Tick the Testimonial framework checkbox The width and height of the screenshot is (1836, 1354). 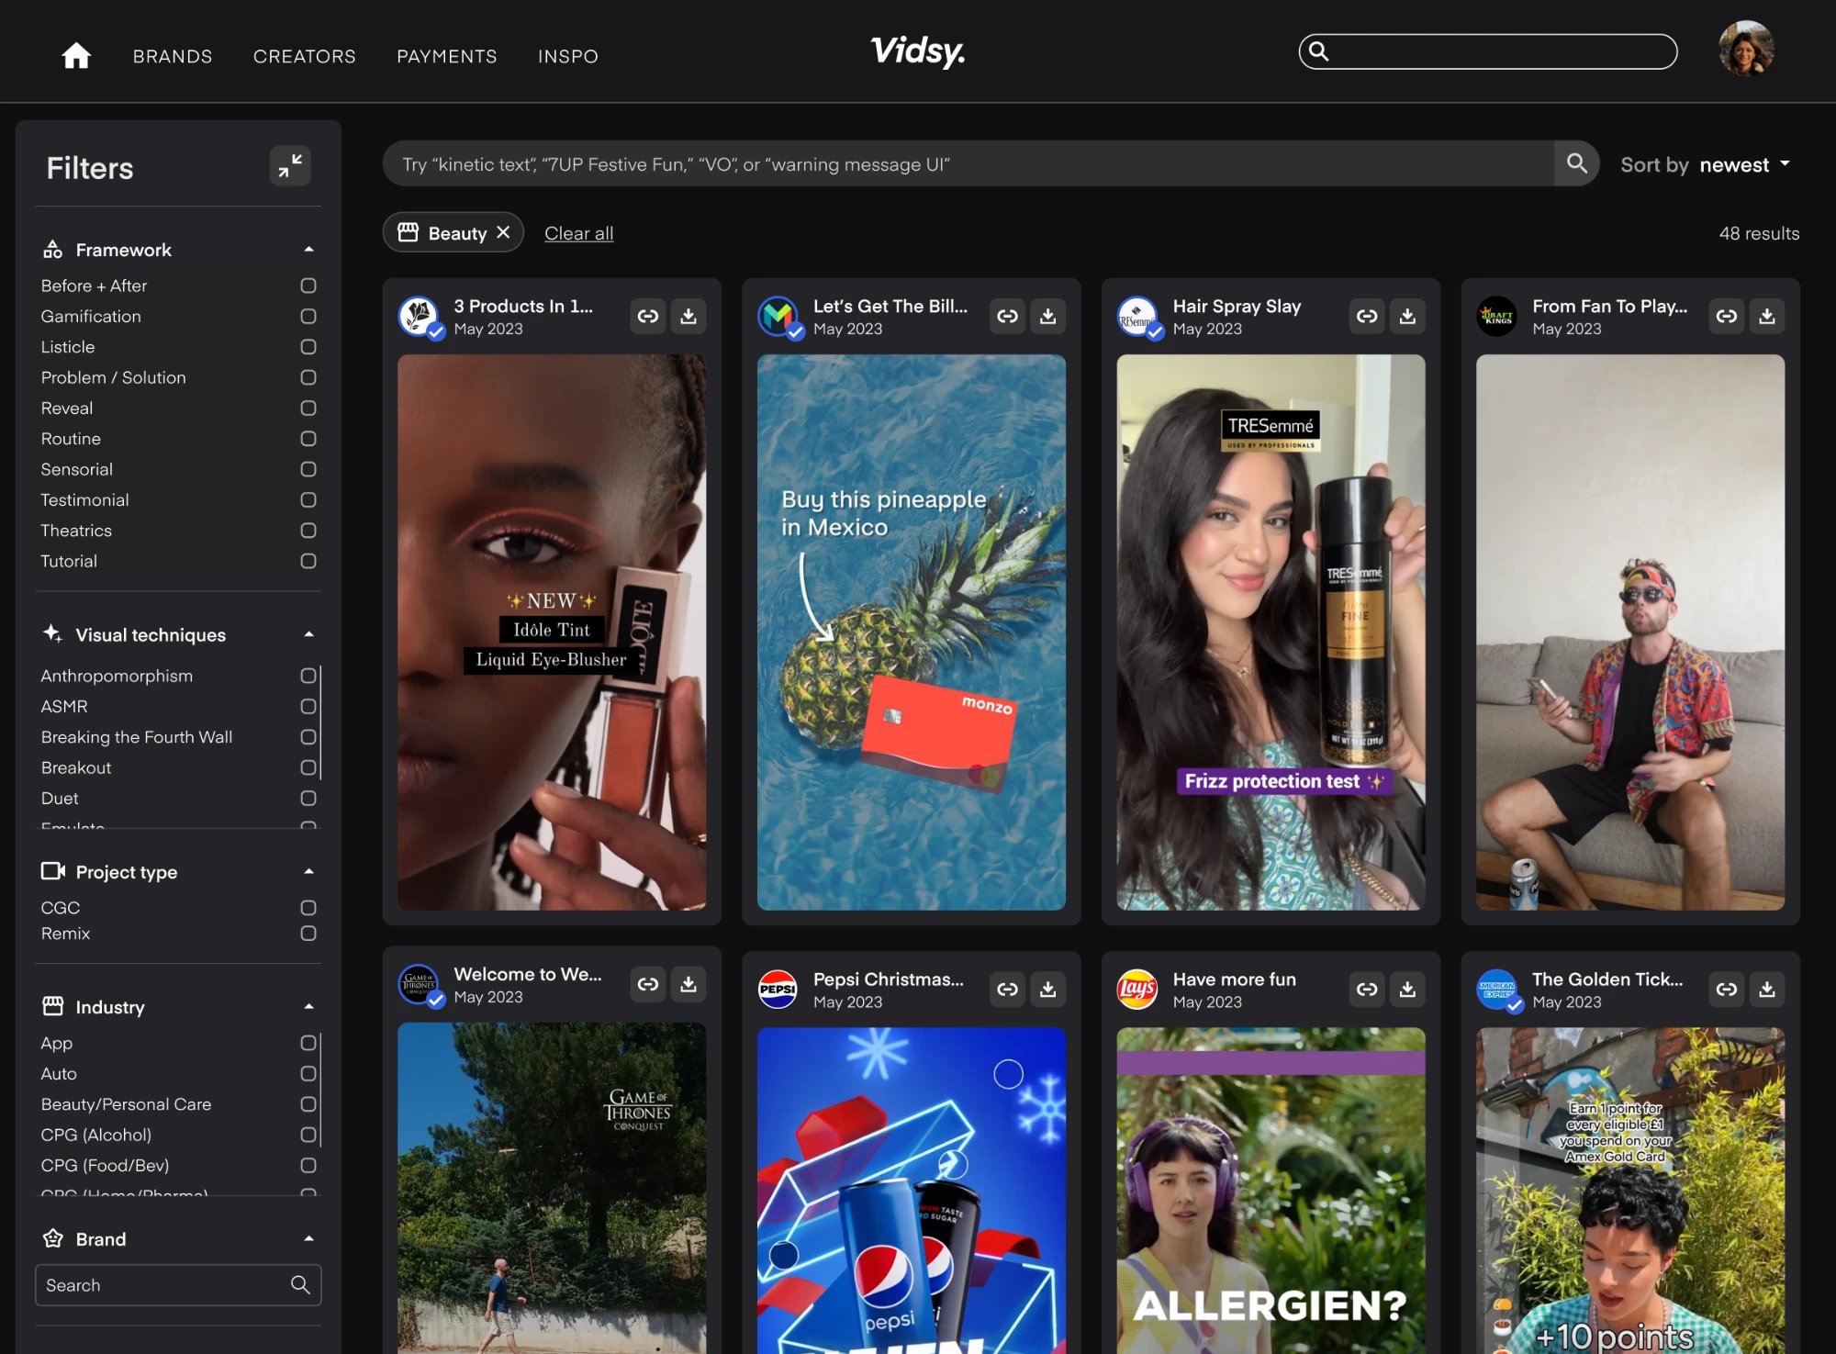click(x=308, y=499)
